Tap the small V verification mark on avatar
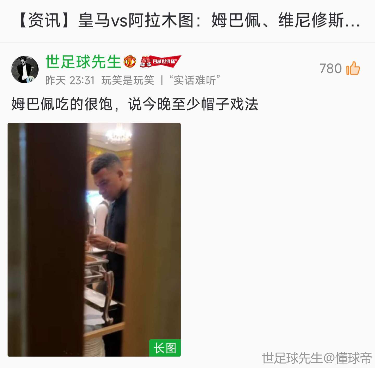 pos(31,80)
